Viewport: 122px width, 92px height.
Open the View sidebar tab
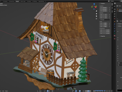[x=112, y=11]
